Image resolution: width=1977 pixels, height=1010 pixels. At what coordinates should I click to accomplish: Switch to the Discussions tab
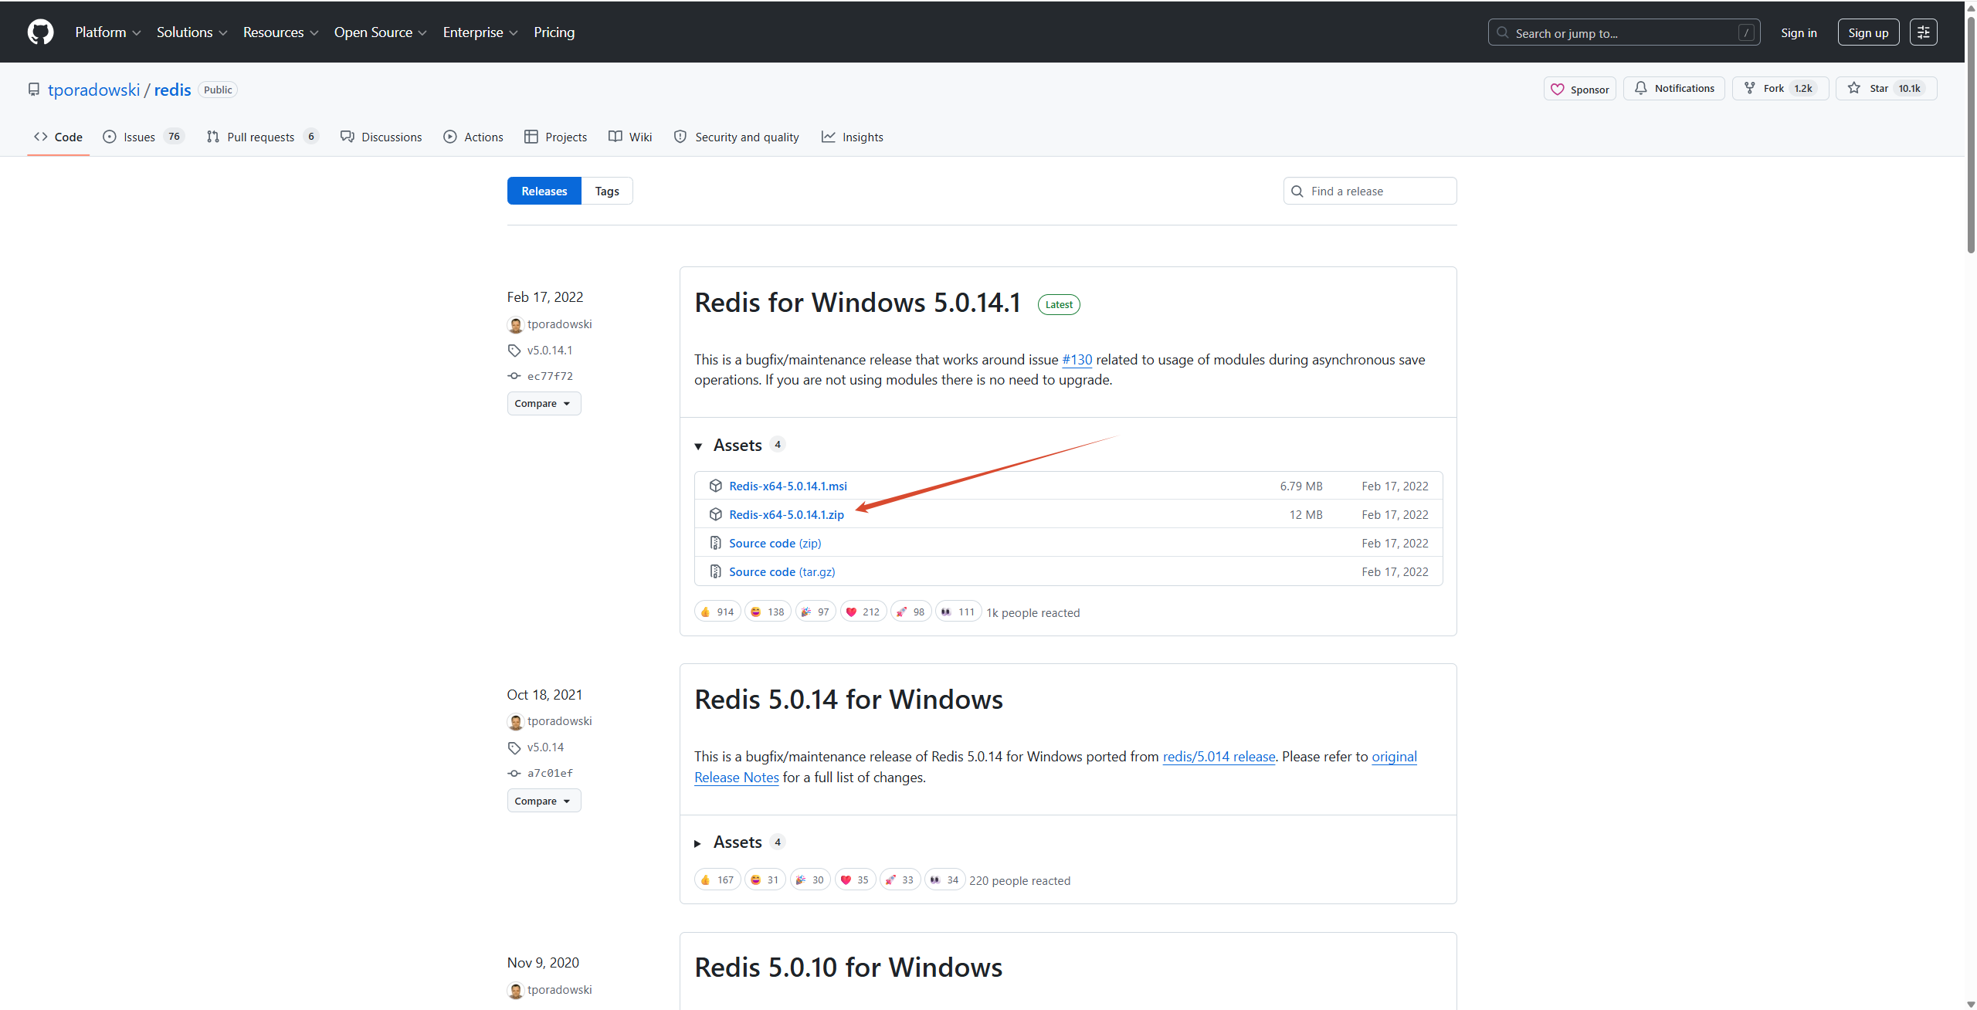coord(381,137)
